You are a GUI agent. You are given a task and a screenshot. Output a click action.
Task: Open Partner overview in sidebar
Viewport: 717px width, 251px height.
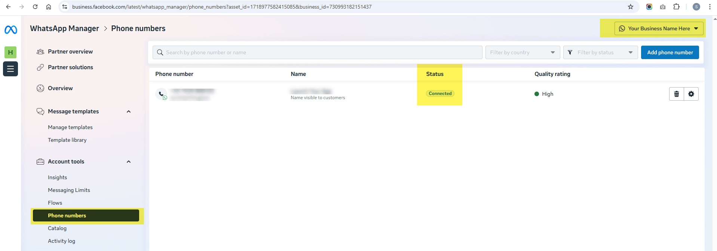coord(70,52)
